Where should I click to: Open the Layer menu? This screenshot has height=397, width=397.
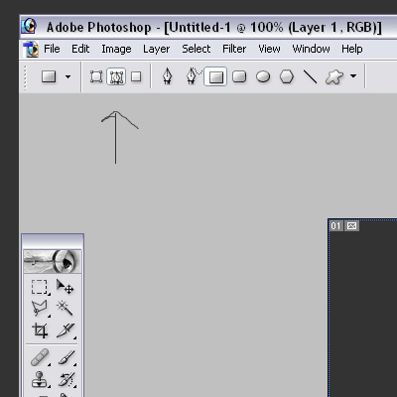156,49
